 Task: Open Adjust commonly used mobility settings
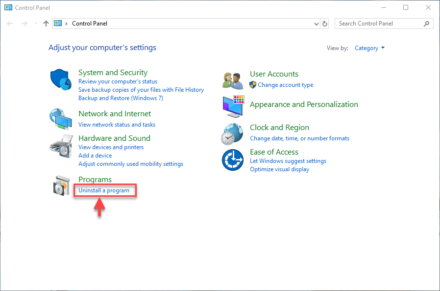[131, 164]
